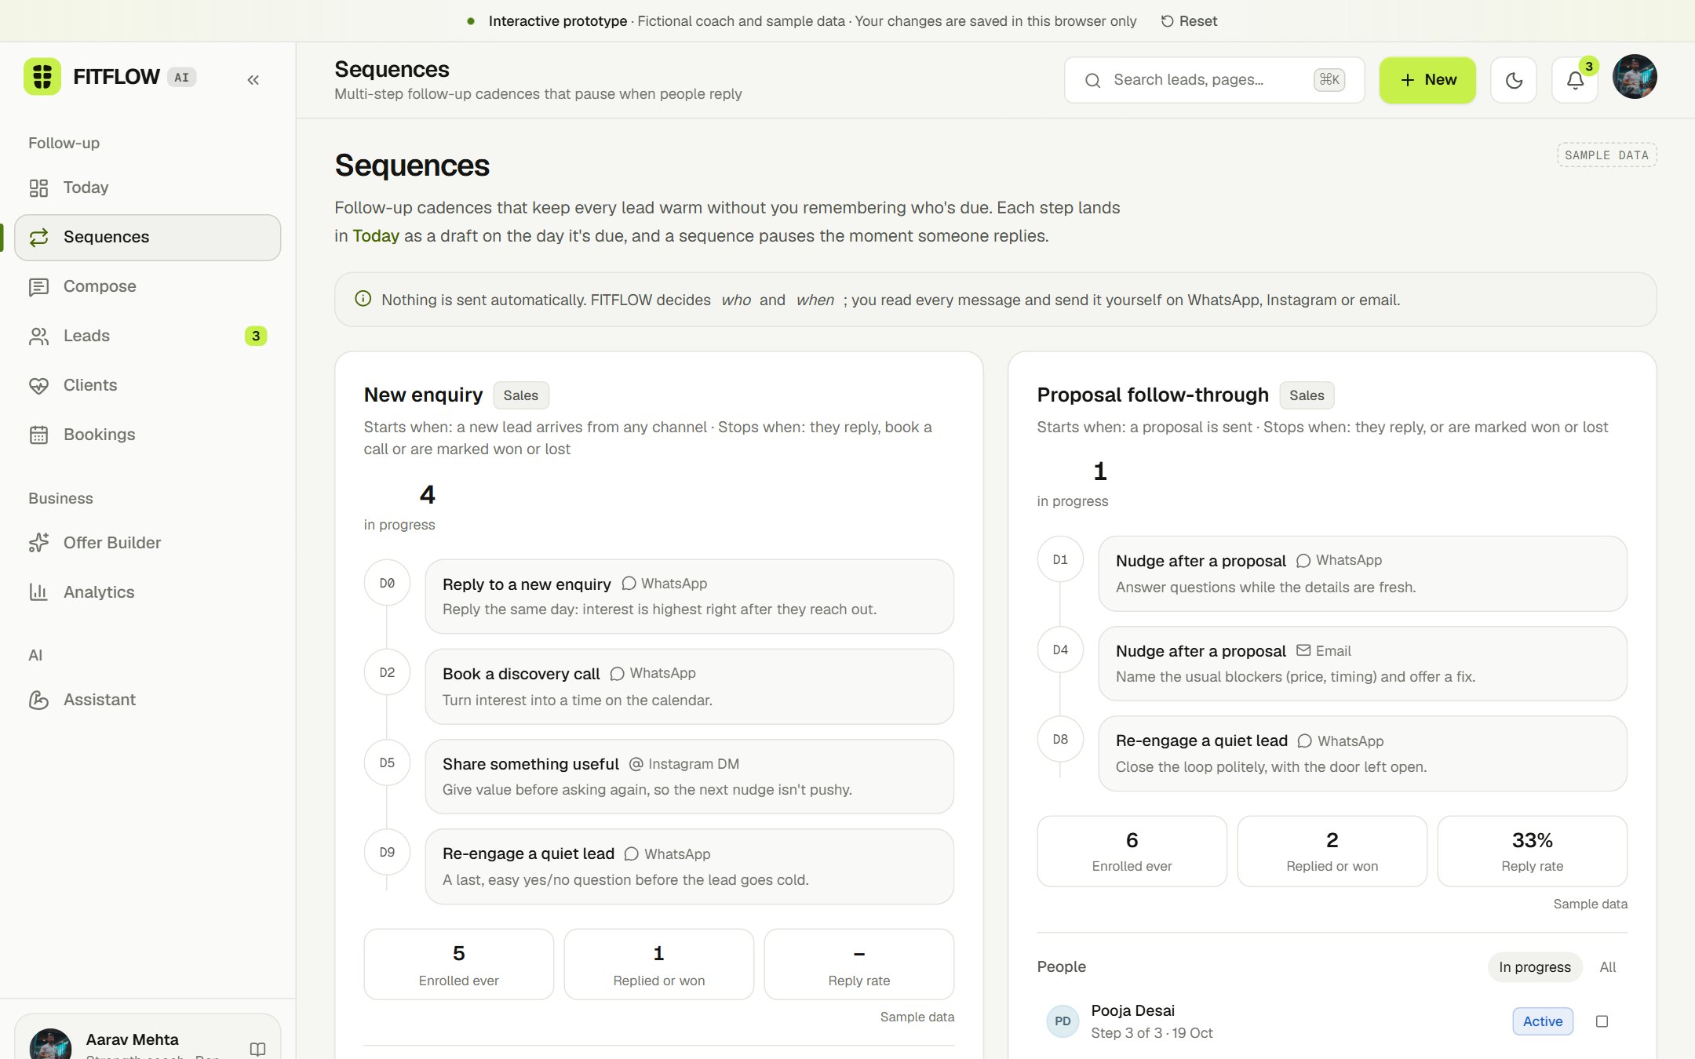Viewport: 1695px width, 1059px height.
Task: Collapse the sidebar with double chevron
Action: [x=253, y=80]
